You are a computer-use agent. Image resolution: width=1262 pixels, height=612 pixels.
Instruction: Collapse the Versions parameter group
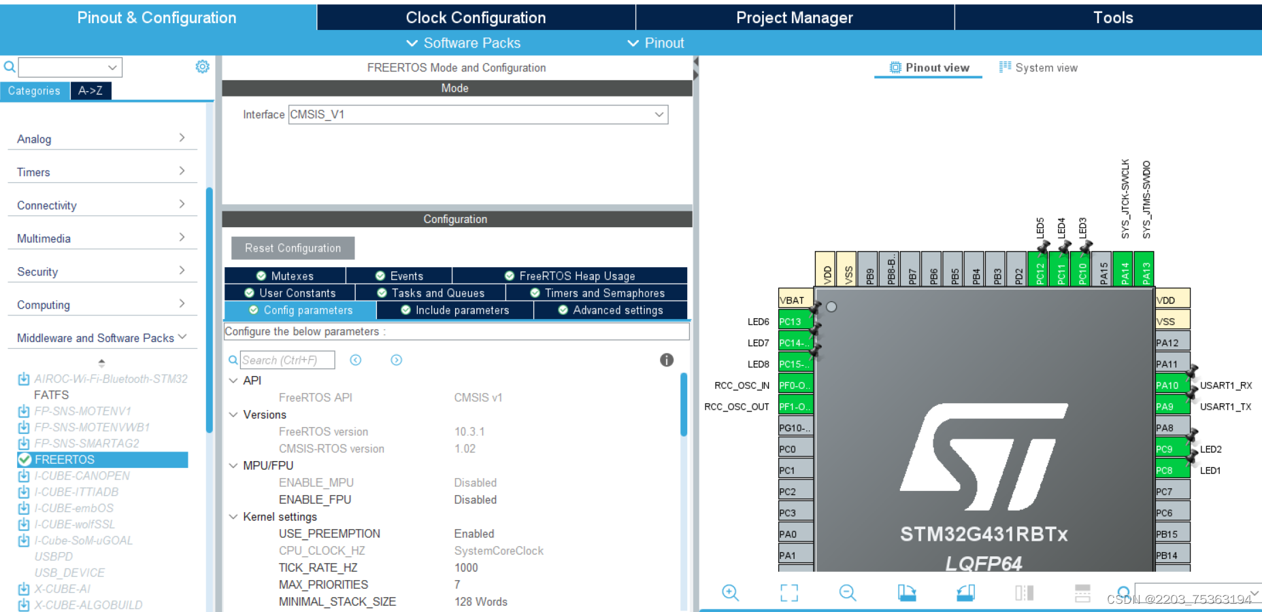point(233,414)
